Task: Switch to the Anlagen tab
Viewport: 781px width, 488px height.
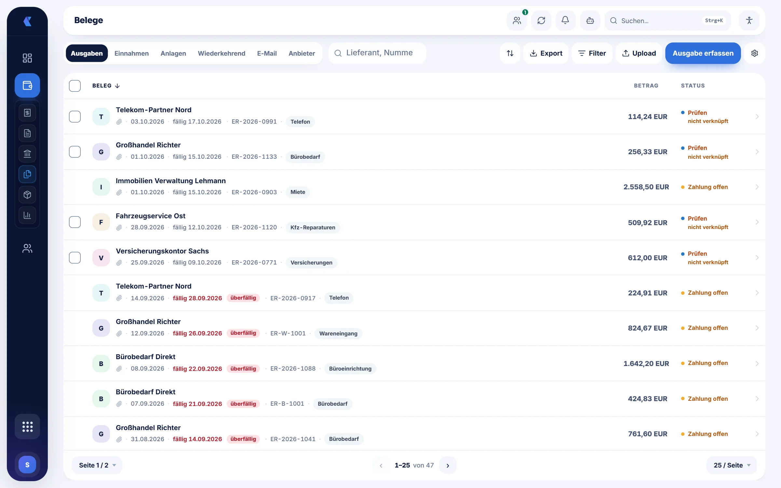Action: (x=173, y=53)
